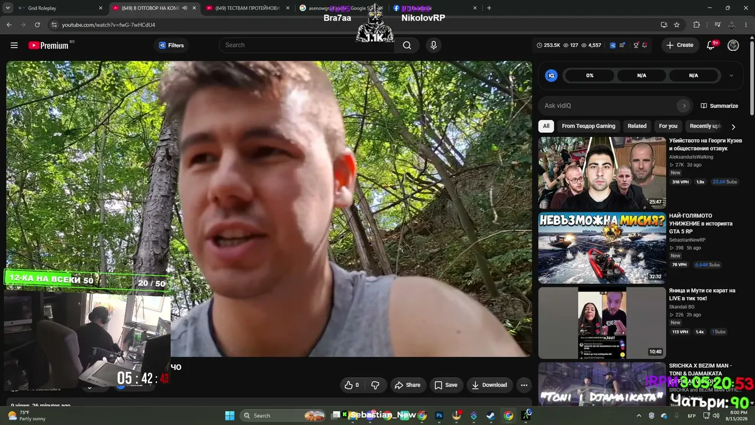
Task: Open YouTube notifications bell showing 9+
Action: [x=711, y=45]
